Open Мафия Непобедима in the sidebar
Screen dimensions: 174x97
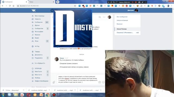tap(42, 81)
